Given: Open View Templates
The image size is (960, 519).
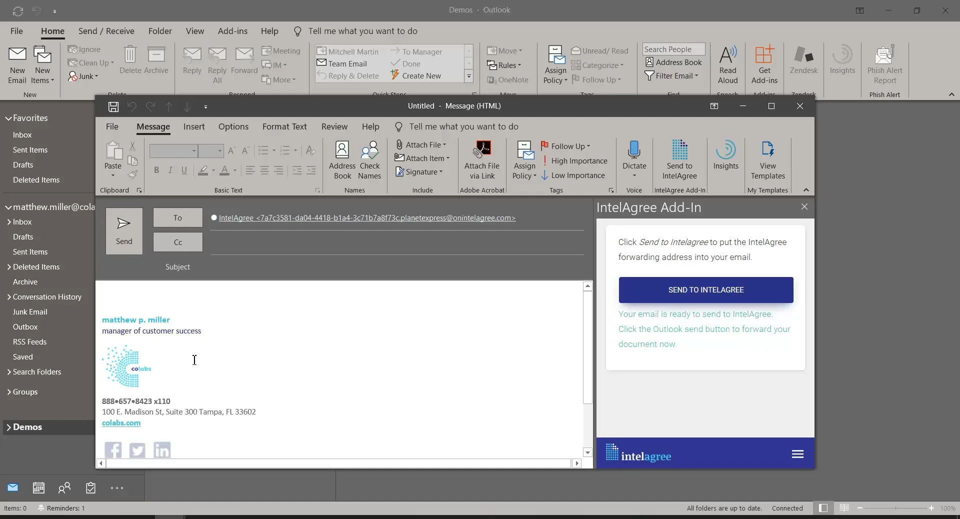Looking at the screenshot, I should coord(767,160).
